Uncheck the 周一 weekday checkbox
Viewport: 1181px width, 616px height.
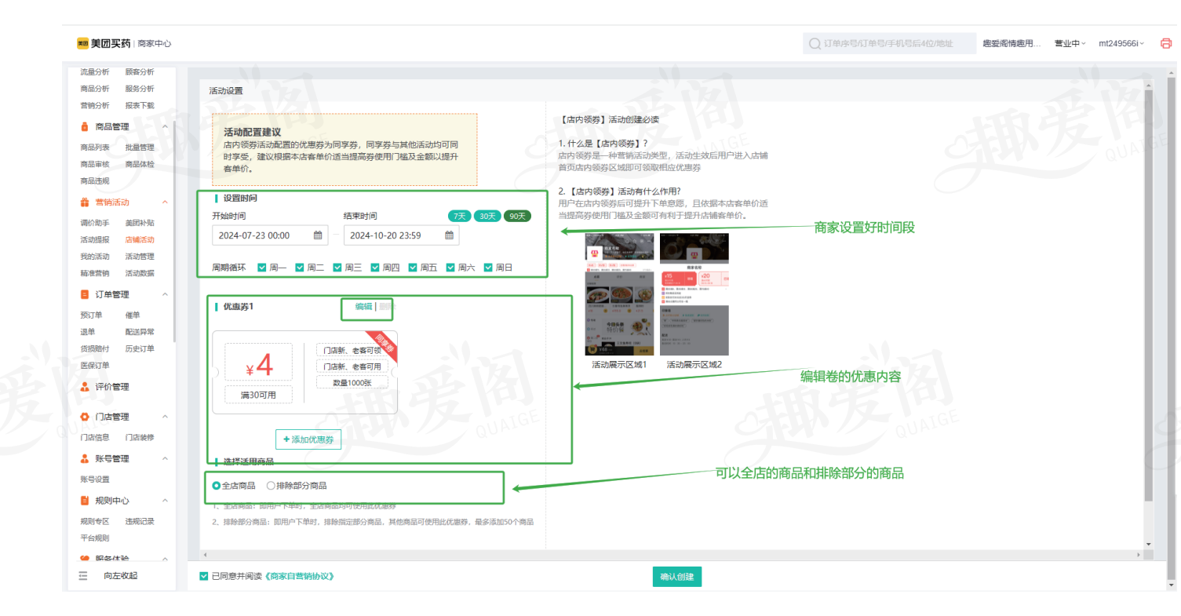pyautogui.click(x=262, y=268)
